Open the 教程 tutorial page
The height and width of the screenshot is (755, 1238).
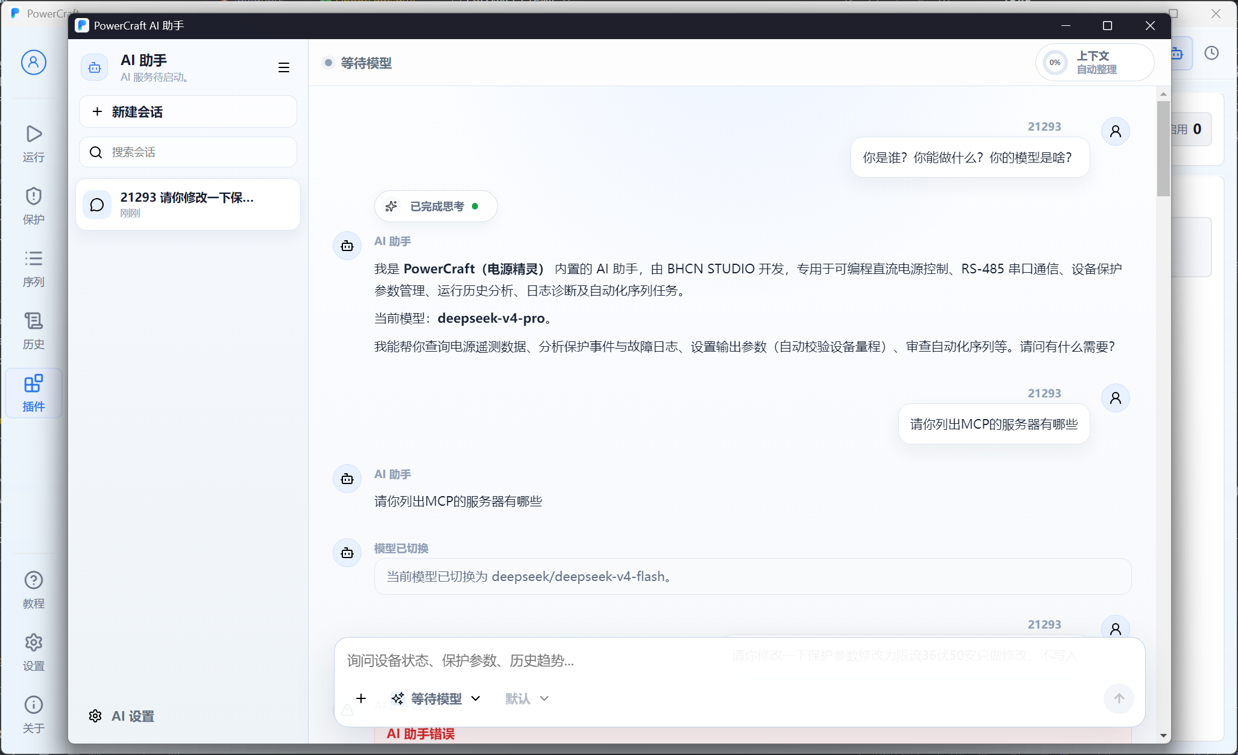click(x=34, y=590)
